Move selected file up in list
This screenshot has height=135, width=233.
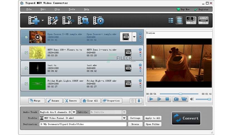[x=132, y=101]
